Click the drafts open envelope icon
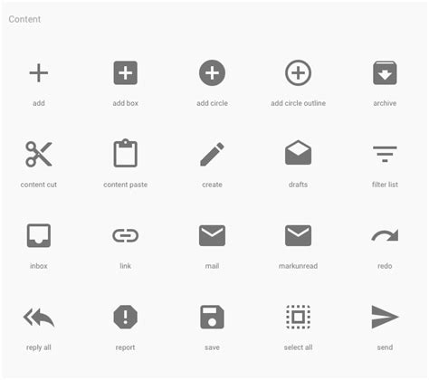Viewport: 429px width, 380px height. pyautogui.click(x=298, y=153)
